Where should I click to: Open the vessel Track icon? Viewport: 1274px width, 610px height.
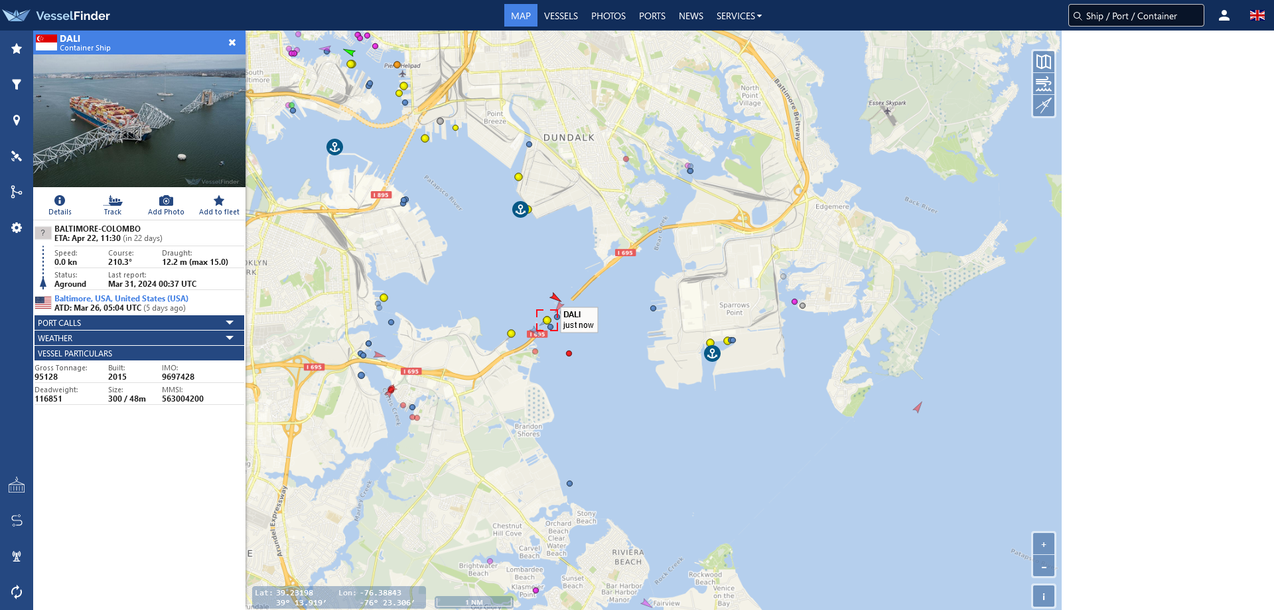click(x=113, y=205)
